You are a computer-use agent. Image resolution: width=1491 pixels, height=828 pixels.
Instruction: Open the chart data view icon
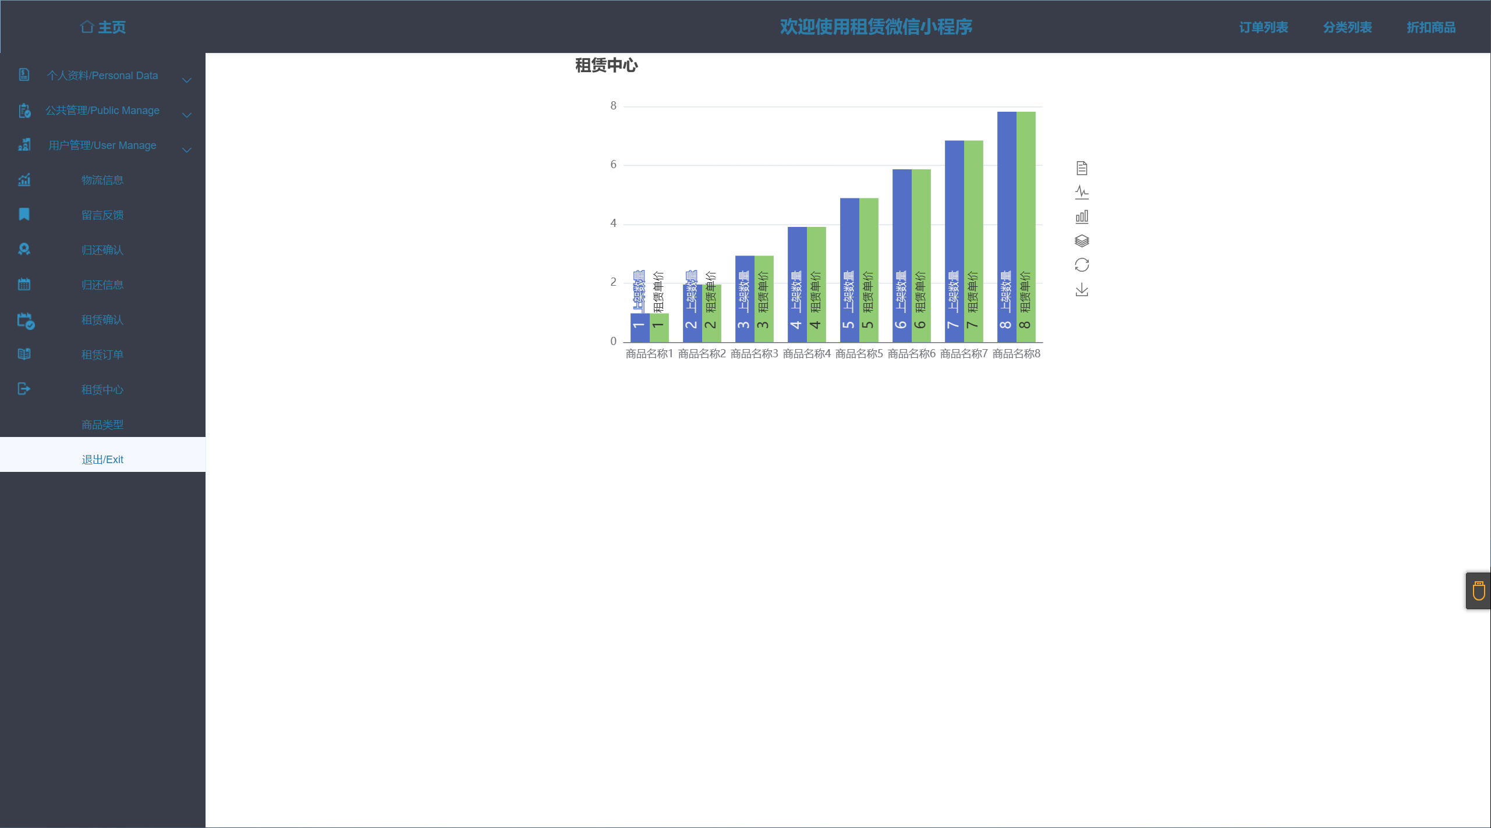click(1081, 168)
